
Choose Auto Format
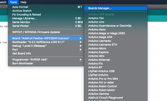(46, 7)
